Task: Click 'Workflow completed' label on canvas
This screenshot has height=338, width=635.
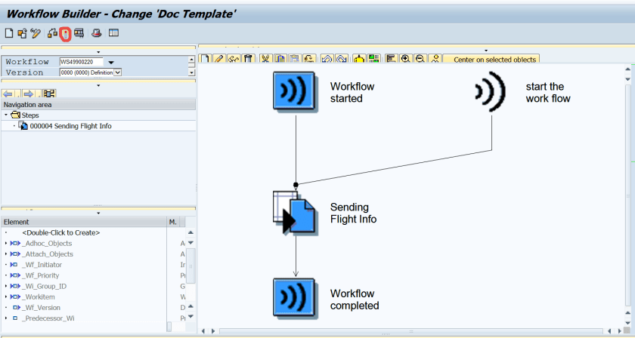Action: pos(355,300)
